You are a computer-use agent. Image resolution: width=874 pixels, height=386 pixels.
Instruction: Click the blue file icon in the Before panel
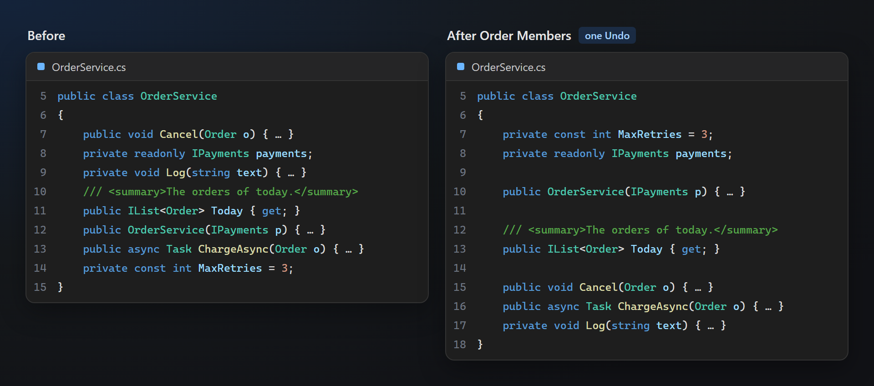41,66
